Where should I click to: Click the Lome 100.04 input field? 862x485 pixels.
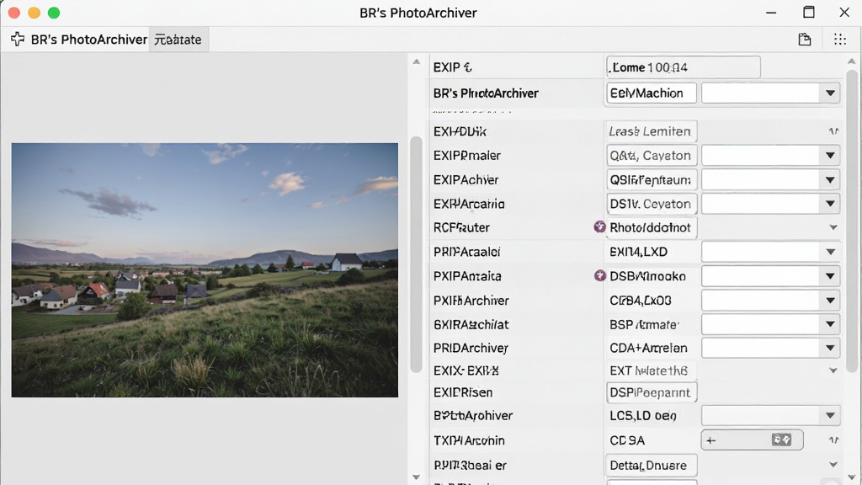(684, 67)
